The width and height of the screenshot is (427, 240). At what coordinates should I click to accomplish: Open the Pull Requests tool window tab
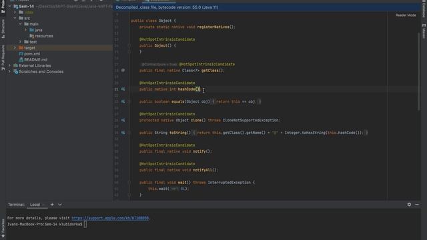tap(3, 58)
